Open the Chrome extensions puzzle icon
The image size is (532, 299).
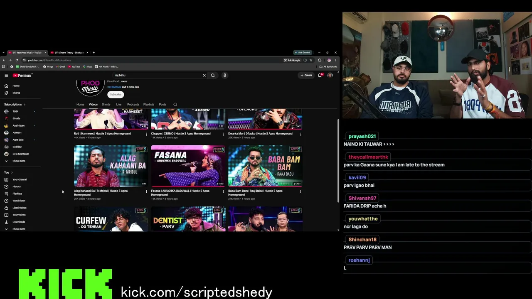pyautogui.click(x=320, y=60)
